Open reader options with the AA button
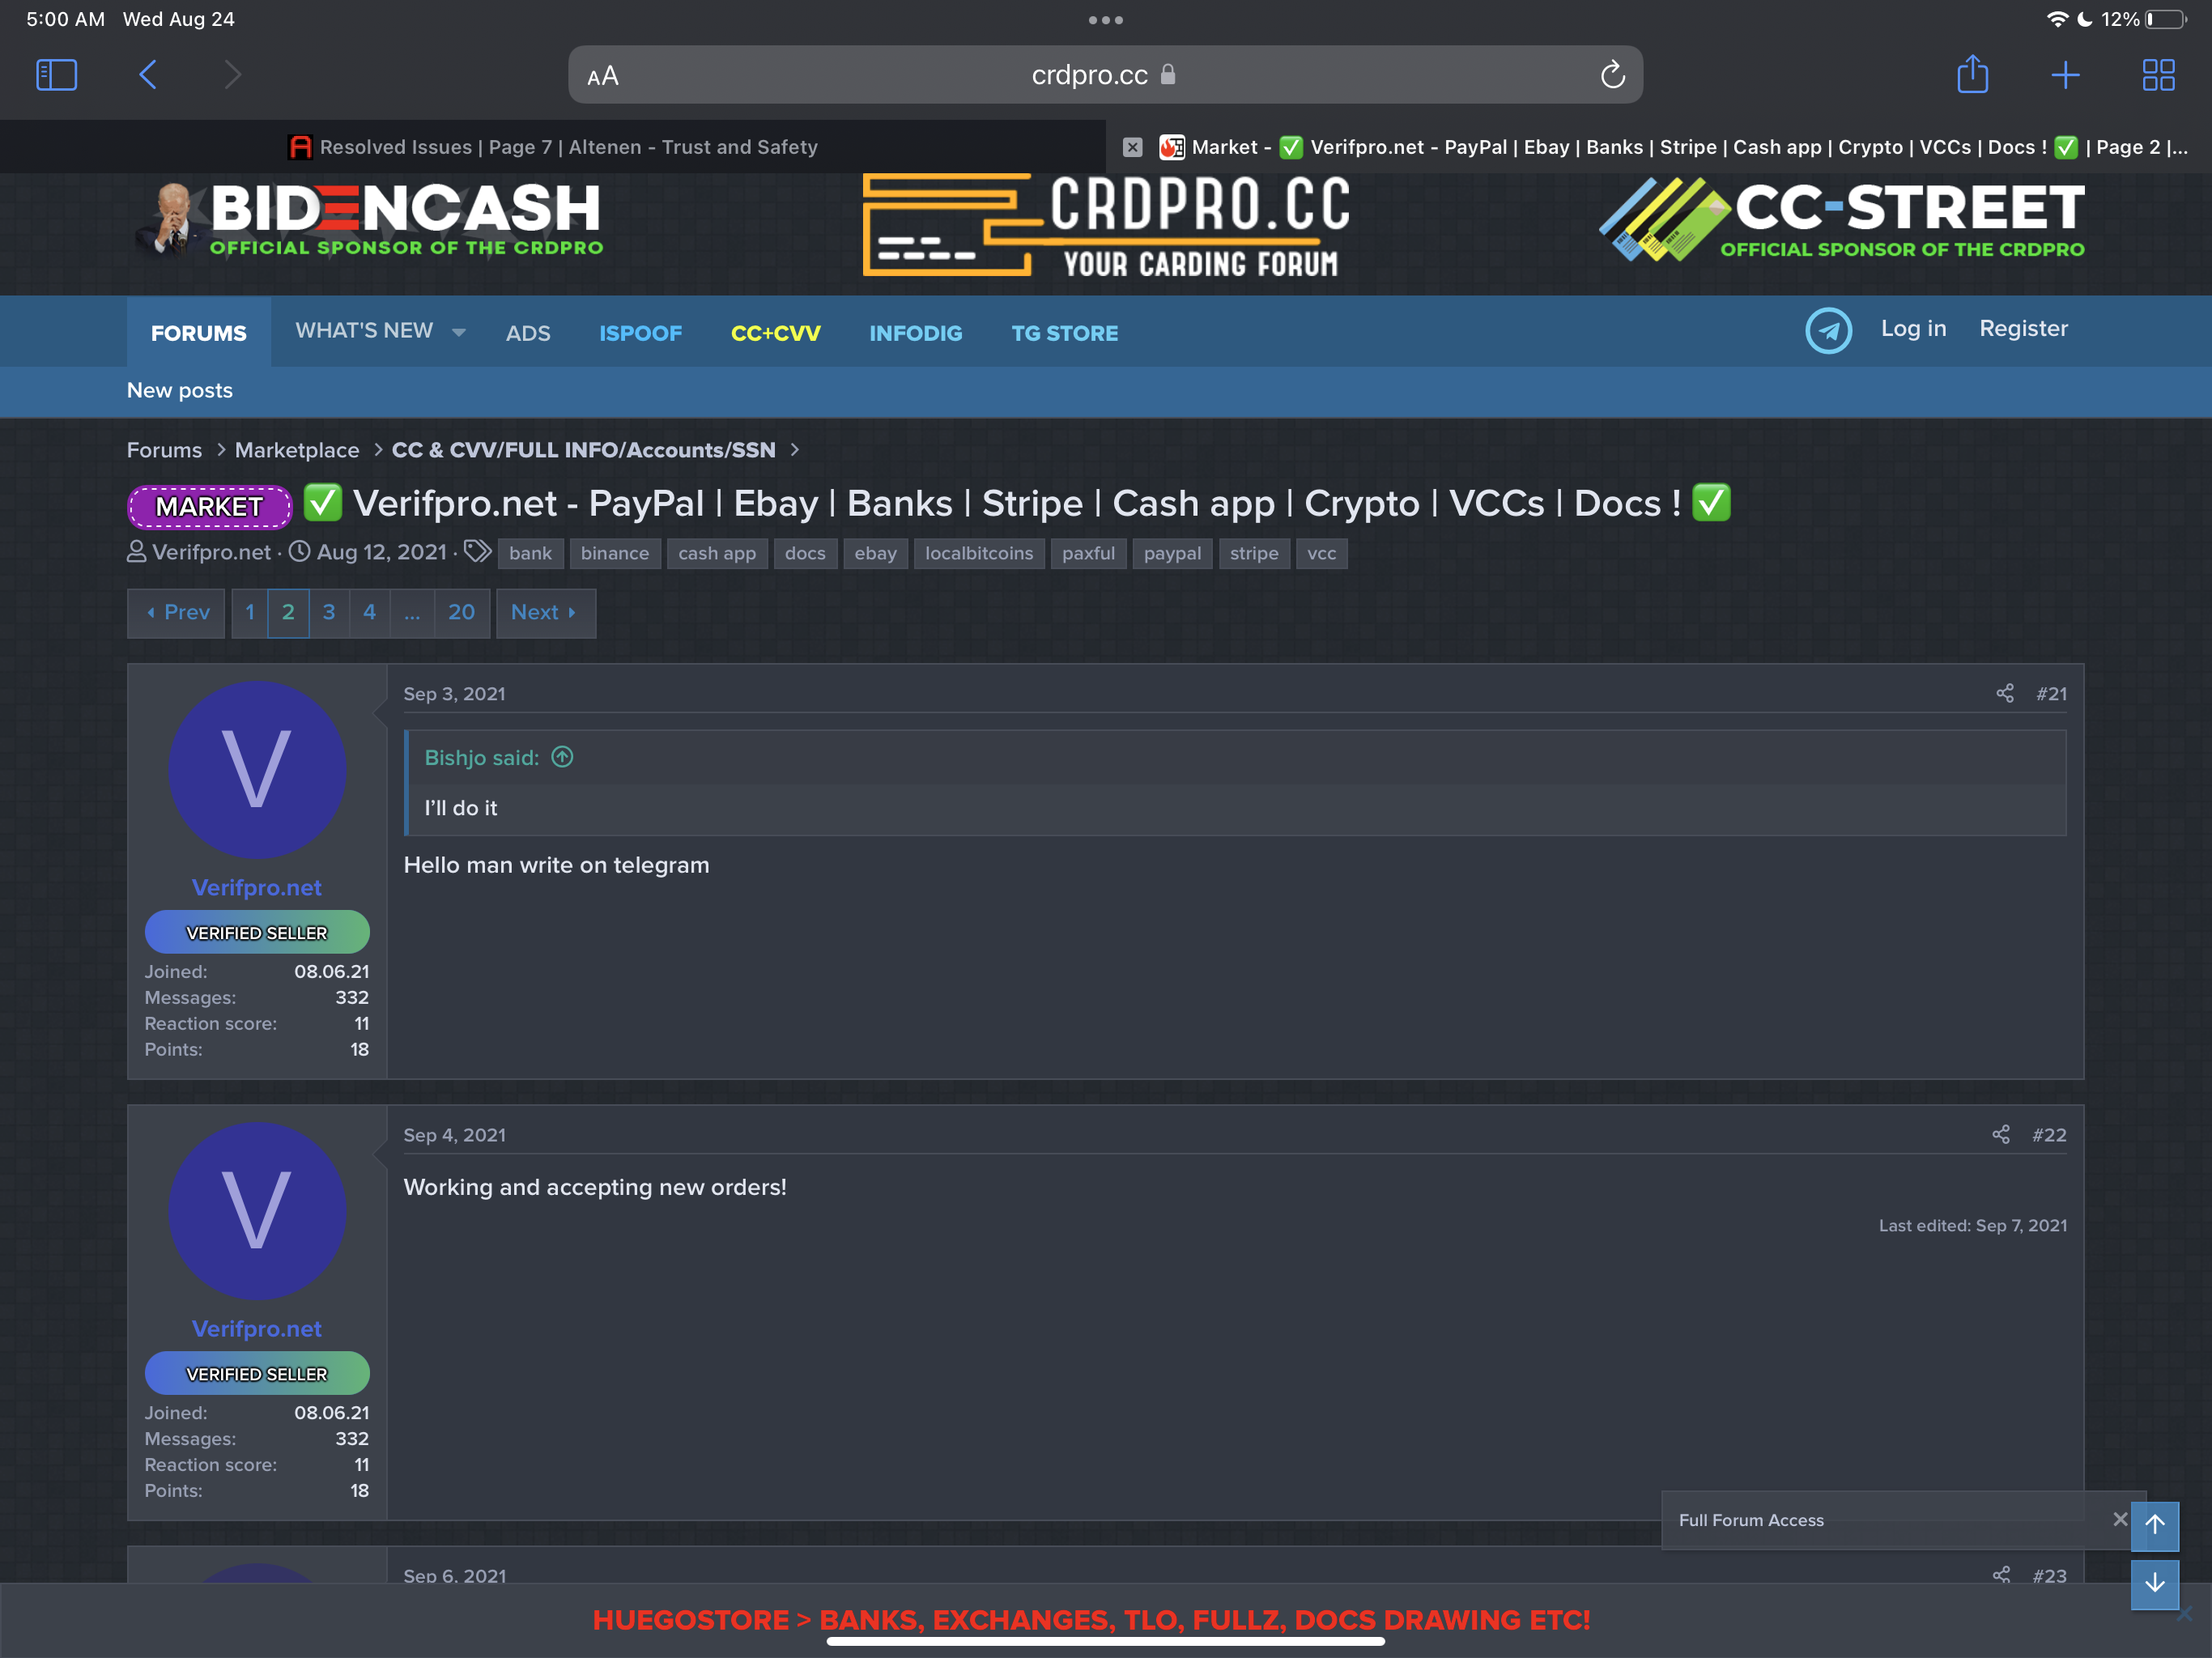Screen dimensions: 2212x1658 pyautogui.click(x=603, y=76)
